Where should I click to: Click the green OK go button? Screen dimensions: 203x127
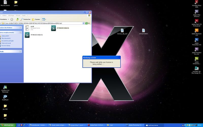(88, 23)
